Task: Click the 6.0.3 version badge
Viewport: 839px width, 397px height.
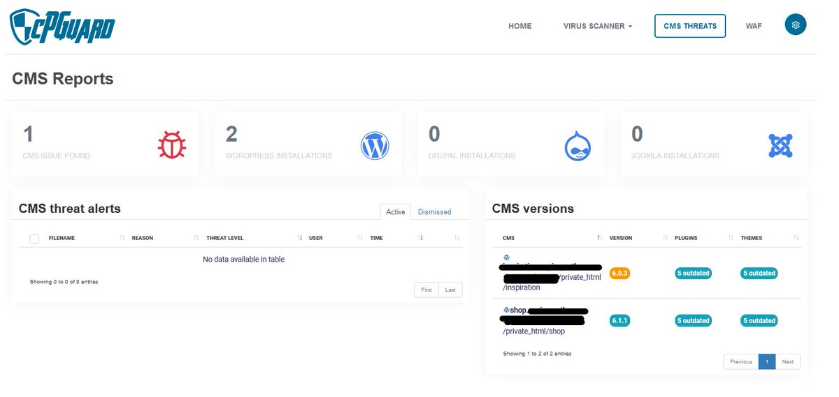Action: (620, 273)
